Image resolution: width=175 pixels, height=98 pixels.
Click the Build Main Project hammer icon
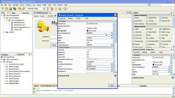pos(48,9)
